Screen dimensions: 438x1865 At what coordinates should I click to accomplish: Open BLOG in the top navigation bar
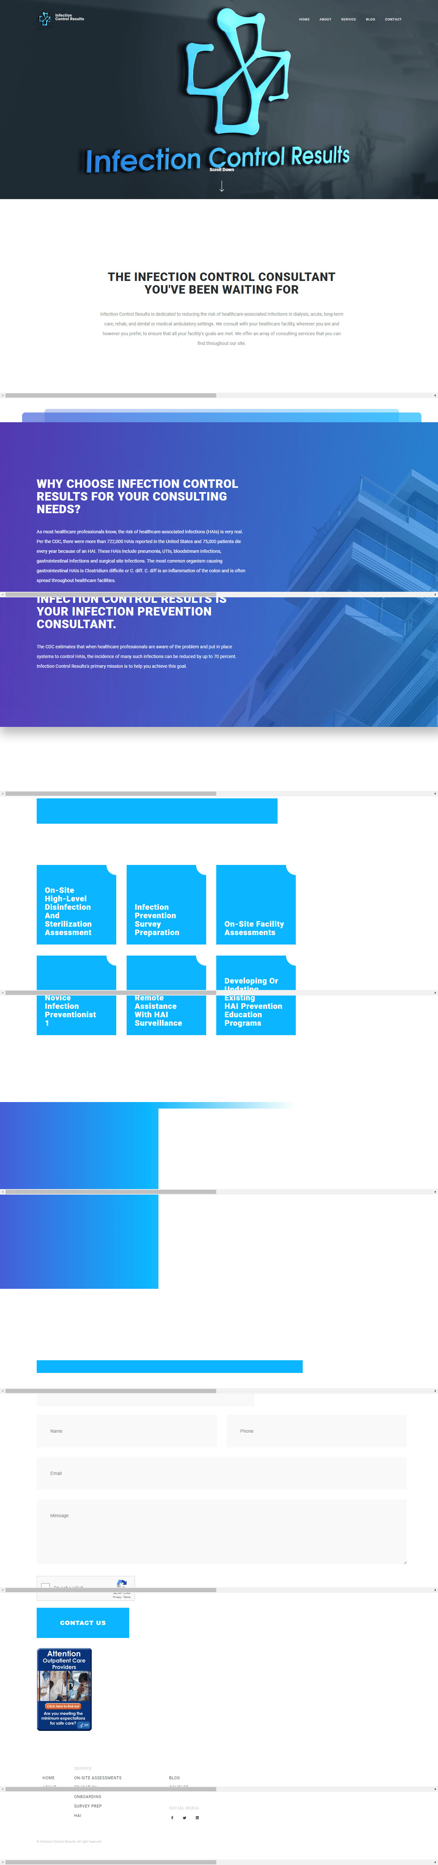371,19
